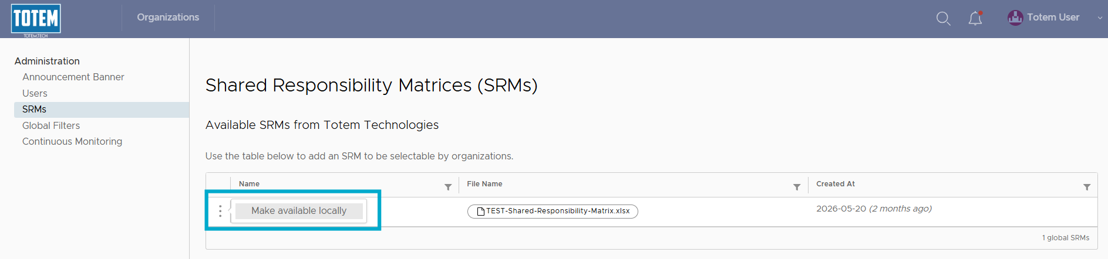Click the row actions three-dot icon
This screenshot has height=259, width=1108.
coord(220,211)
